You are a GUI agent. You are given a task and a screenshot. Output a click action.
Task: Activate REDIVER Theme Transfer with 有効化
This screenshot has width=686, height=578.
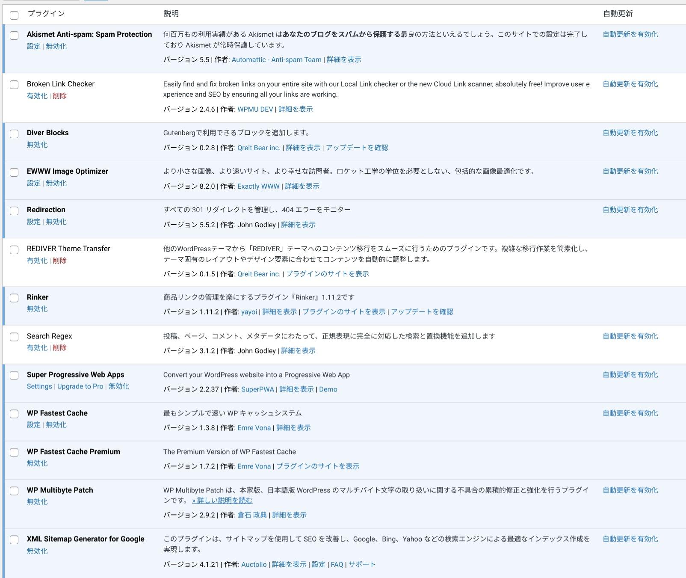tap(37, 261)
